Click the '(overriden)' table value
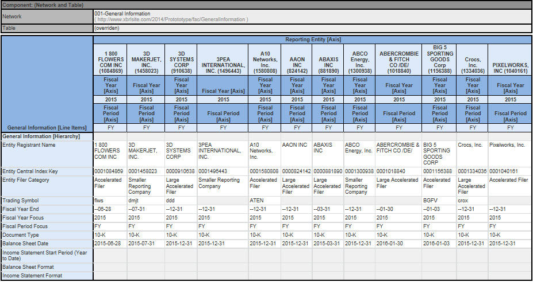The height and width of the screenshot is (282, 533). [x=107, y=28]
